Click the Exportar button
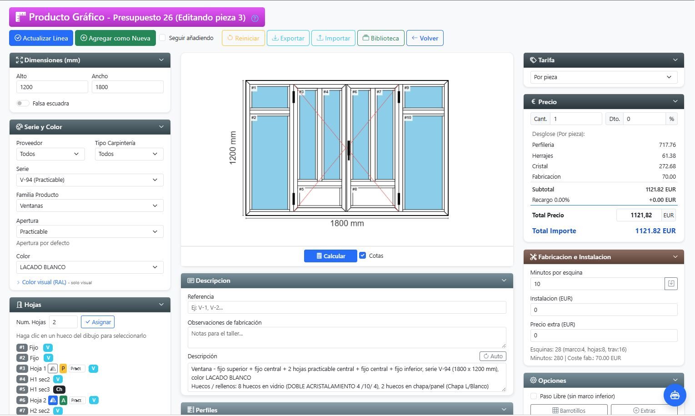This screenshot has height=416, width=695. (x=288, y=38)
